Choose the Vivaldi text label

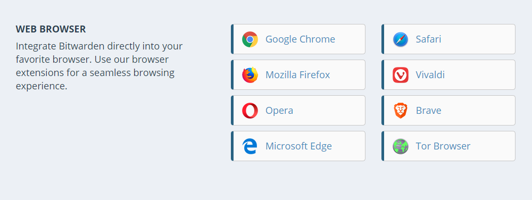click(430, 74)
